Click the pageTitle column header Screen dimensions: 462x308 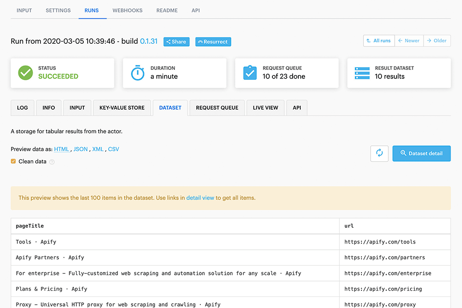click(x=175, y=226)
